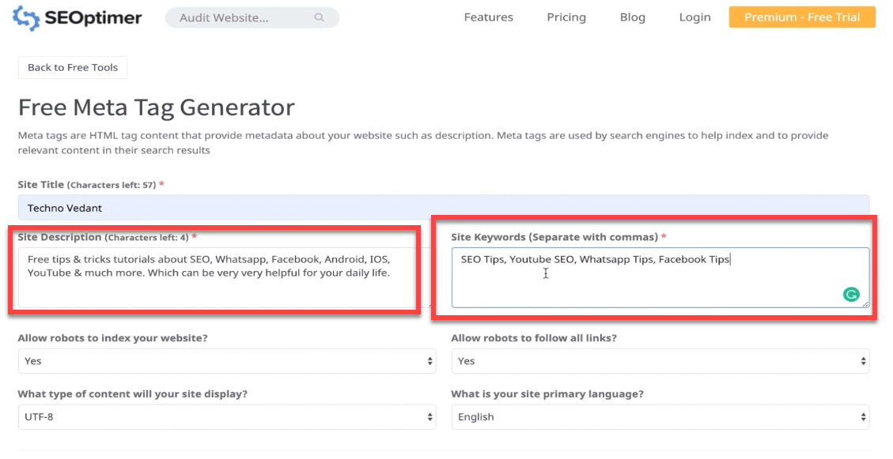
Task: Open the Pricing page link
Action: pyautogui.click(x=566, y=17)
